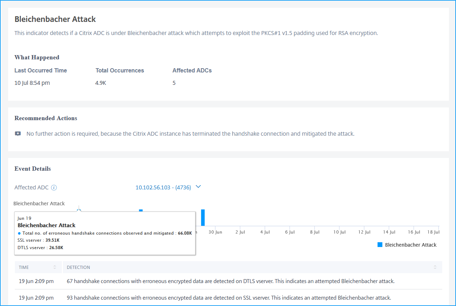Click the sort arrows in the DETECTION header
Image resolution: width=456 pixels, height=306 pixels.
click(435, 267)
